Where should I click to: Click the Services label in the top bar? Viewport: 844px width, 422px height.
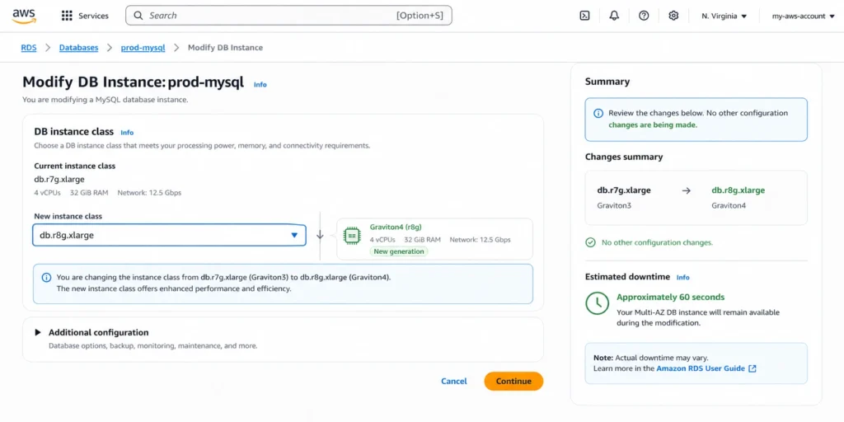94,16
